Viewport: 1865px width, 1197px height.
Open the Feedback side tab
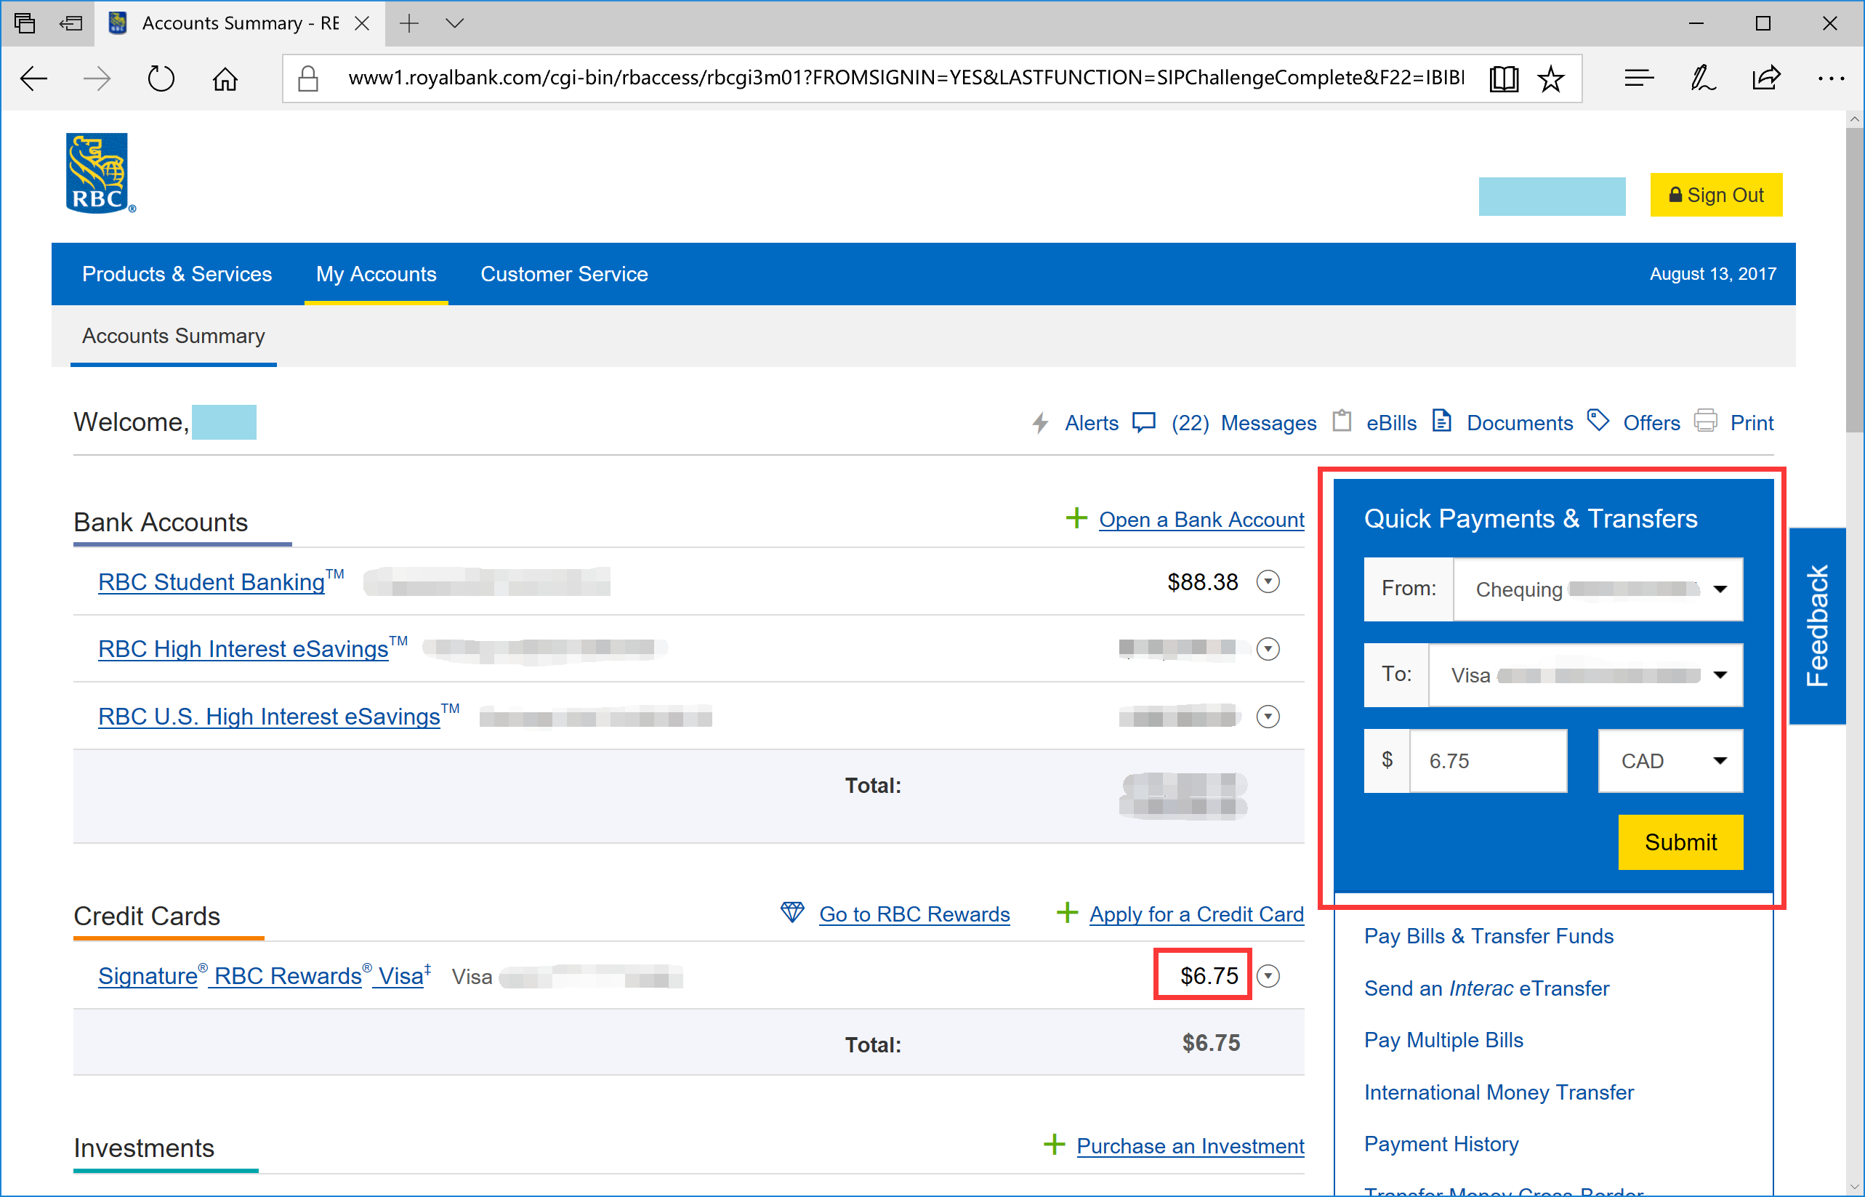[1817, 626]
